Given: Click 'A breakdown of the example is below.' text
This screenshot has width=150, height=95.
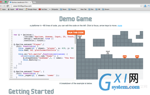Looking at the screenshot, I should 76,83.
